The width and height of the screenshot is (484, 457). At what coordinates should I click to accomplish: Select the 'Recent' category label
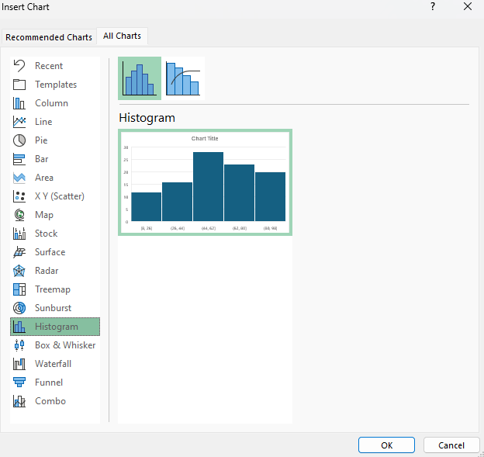(49, 66)
